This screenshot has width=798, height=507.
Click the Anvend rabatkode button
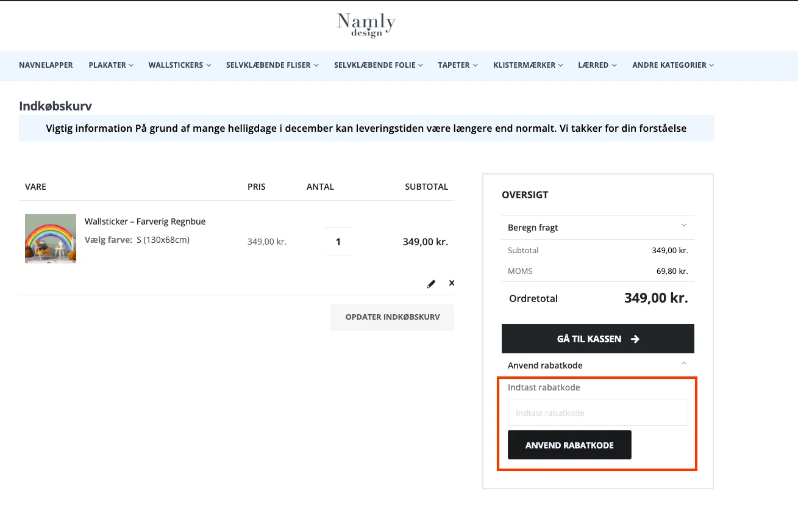[x=569, y=445]
